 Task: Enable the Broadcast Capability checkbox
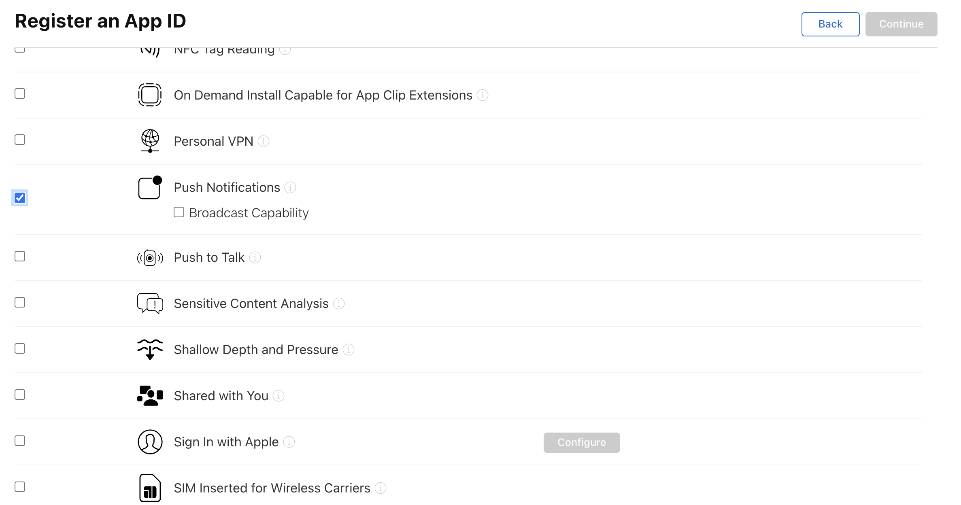tap(179, 212)
